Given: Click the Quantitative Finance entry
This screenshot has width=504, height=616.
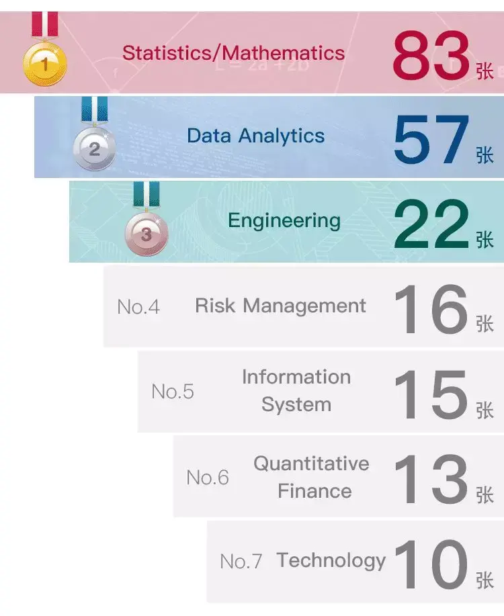Looking at the screenshot, I should 311,477.
